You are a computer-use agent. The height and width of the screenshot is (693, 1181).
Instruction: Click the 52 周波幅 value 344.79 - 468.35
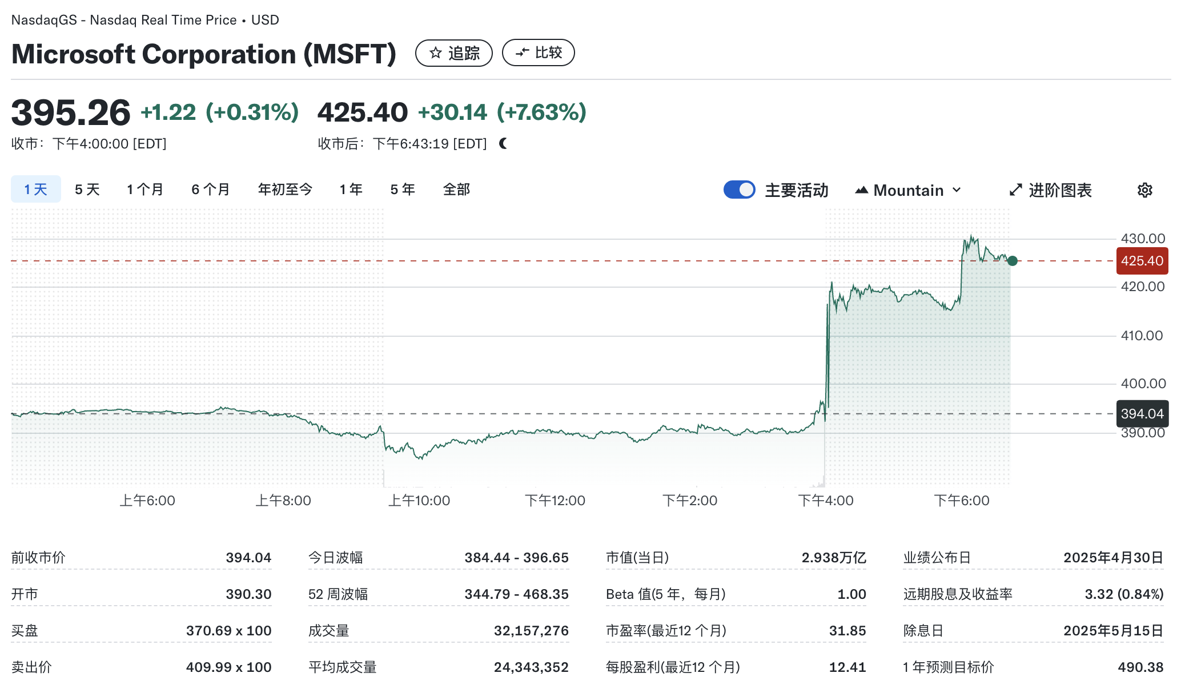516,594
